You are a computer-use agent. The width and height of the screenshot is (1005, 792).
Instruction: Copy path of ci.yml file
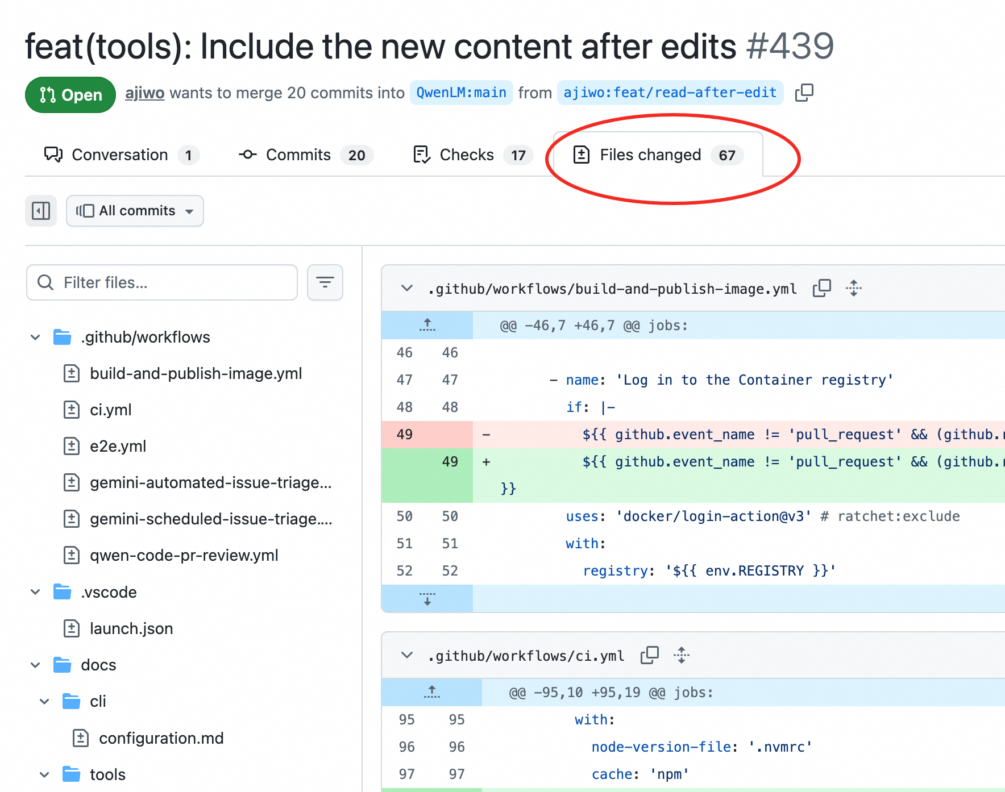649,656
